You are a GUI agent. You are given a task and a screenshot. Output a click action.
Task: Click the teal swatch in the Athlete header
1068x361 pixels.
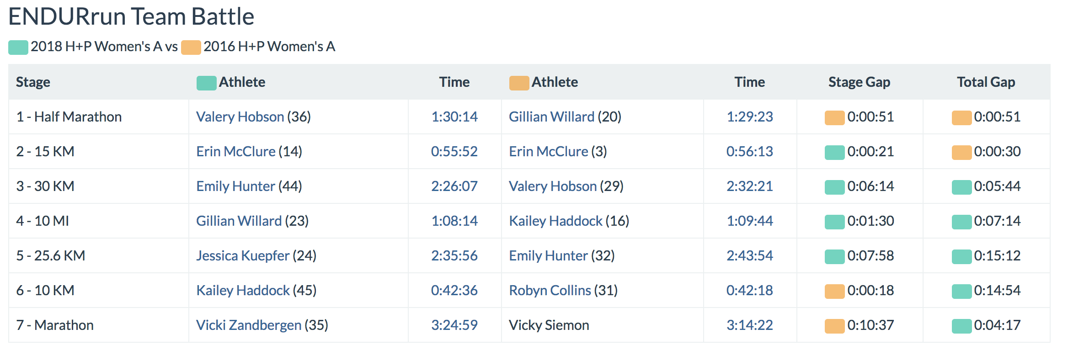click(206, 83)
